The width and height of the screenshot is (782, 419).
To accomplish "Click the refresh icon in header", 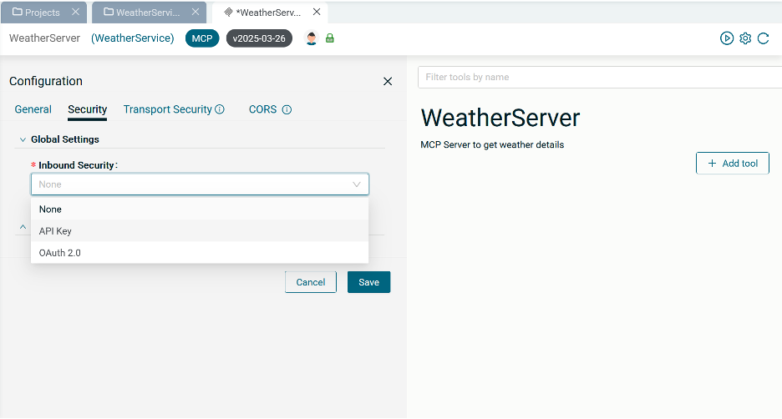I will [763, 38].
